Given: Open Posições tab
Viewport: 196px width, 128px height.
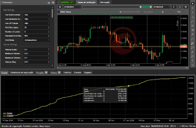Looking at the screenshot, I should pyautogui.click(x=41, y=73).
